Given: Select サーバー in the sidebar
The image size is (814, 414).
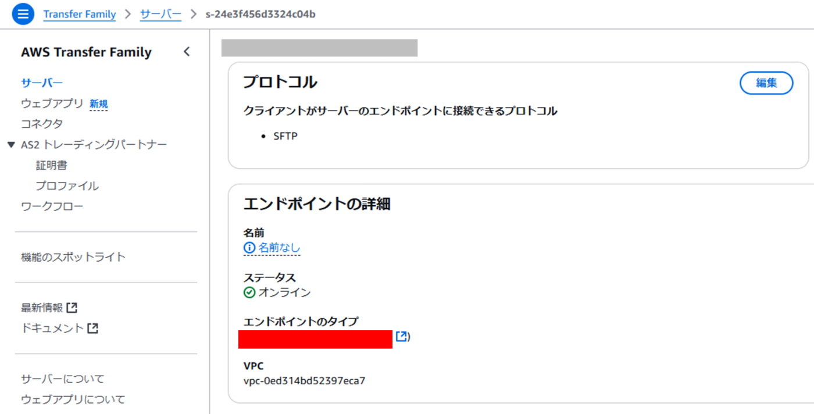Looking at the screenshot, I should coord(42,83).
